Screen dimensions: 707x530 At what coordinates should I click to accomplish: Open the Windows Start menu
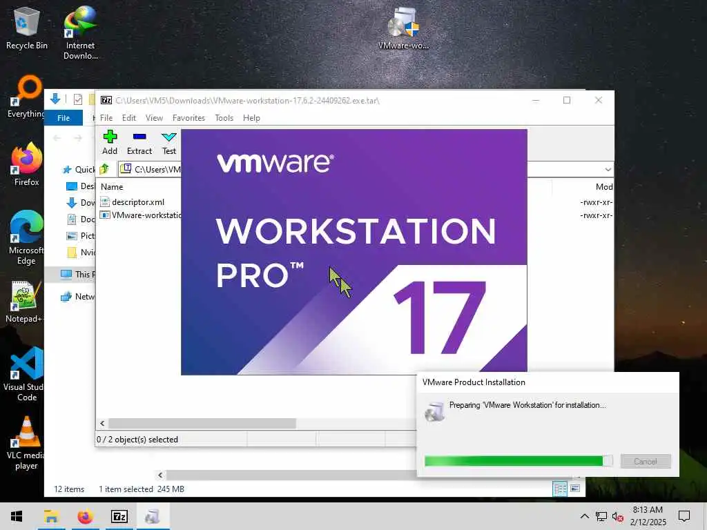[x=17, y=516]
